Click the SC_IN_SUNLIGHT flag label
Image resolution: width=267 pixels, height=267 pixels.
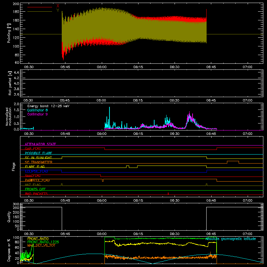click(x=38, y=158)
